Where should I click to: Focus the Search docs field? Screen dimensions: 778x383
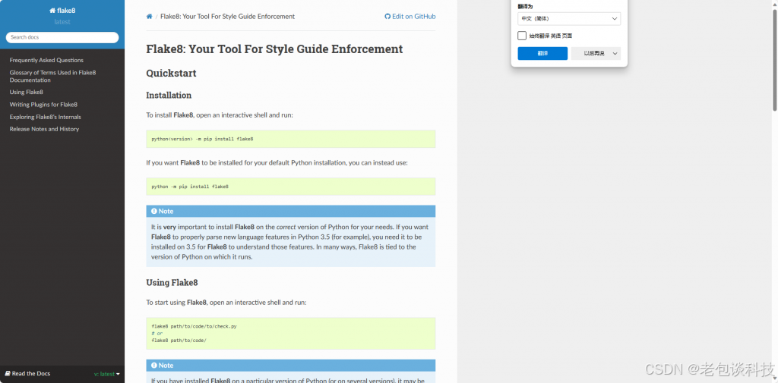pyautogui.click(x=62, y=37)
